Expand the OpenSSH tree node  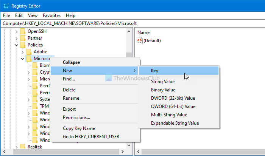[16, 31]
